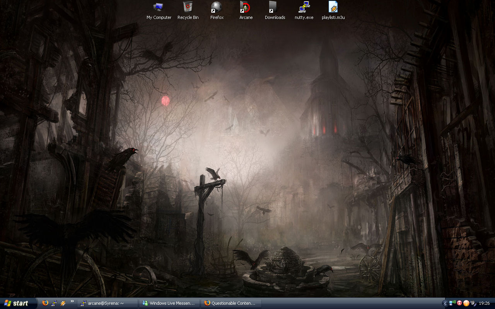Expand the Quick Launch overflow chevron
Viewport: 495px width, 309px height.
(x=72, y=301)
